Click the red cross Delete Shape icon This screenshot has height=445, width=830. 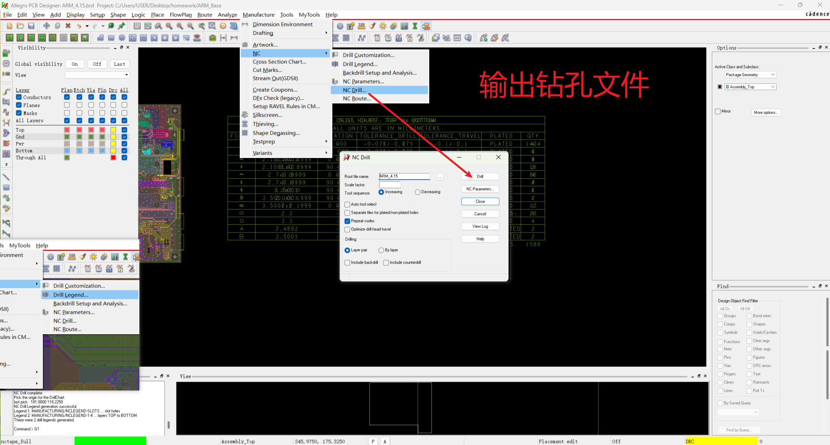click(x=197, y=38)
